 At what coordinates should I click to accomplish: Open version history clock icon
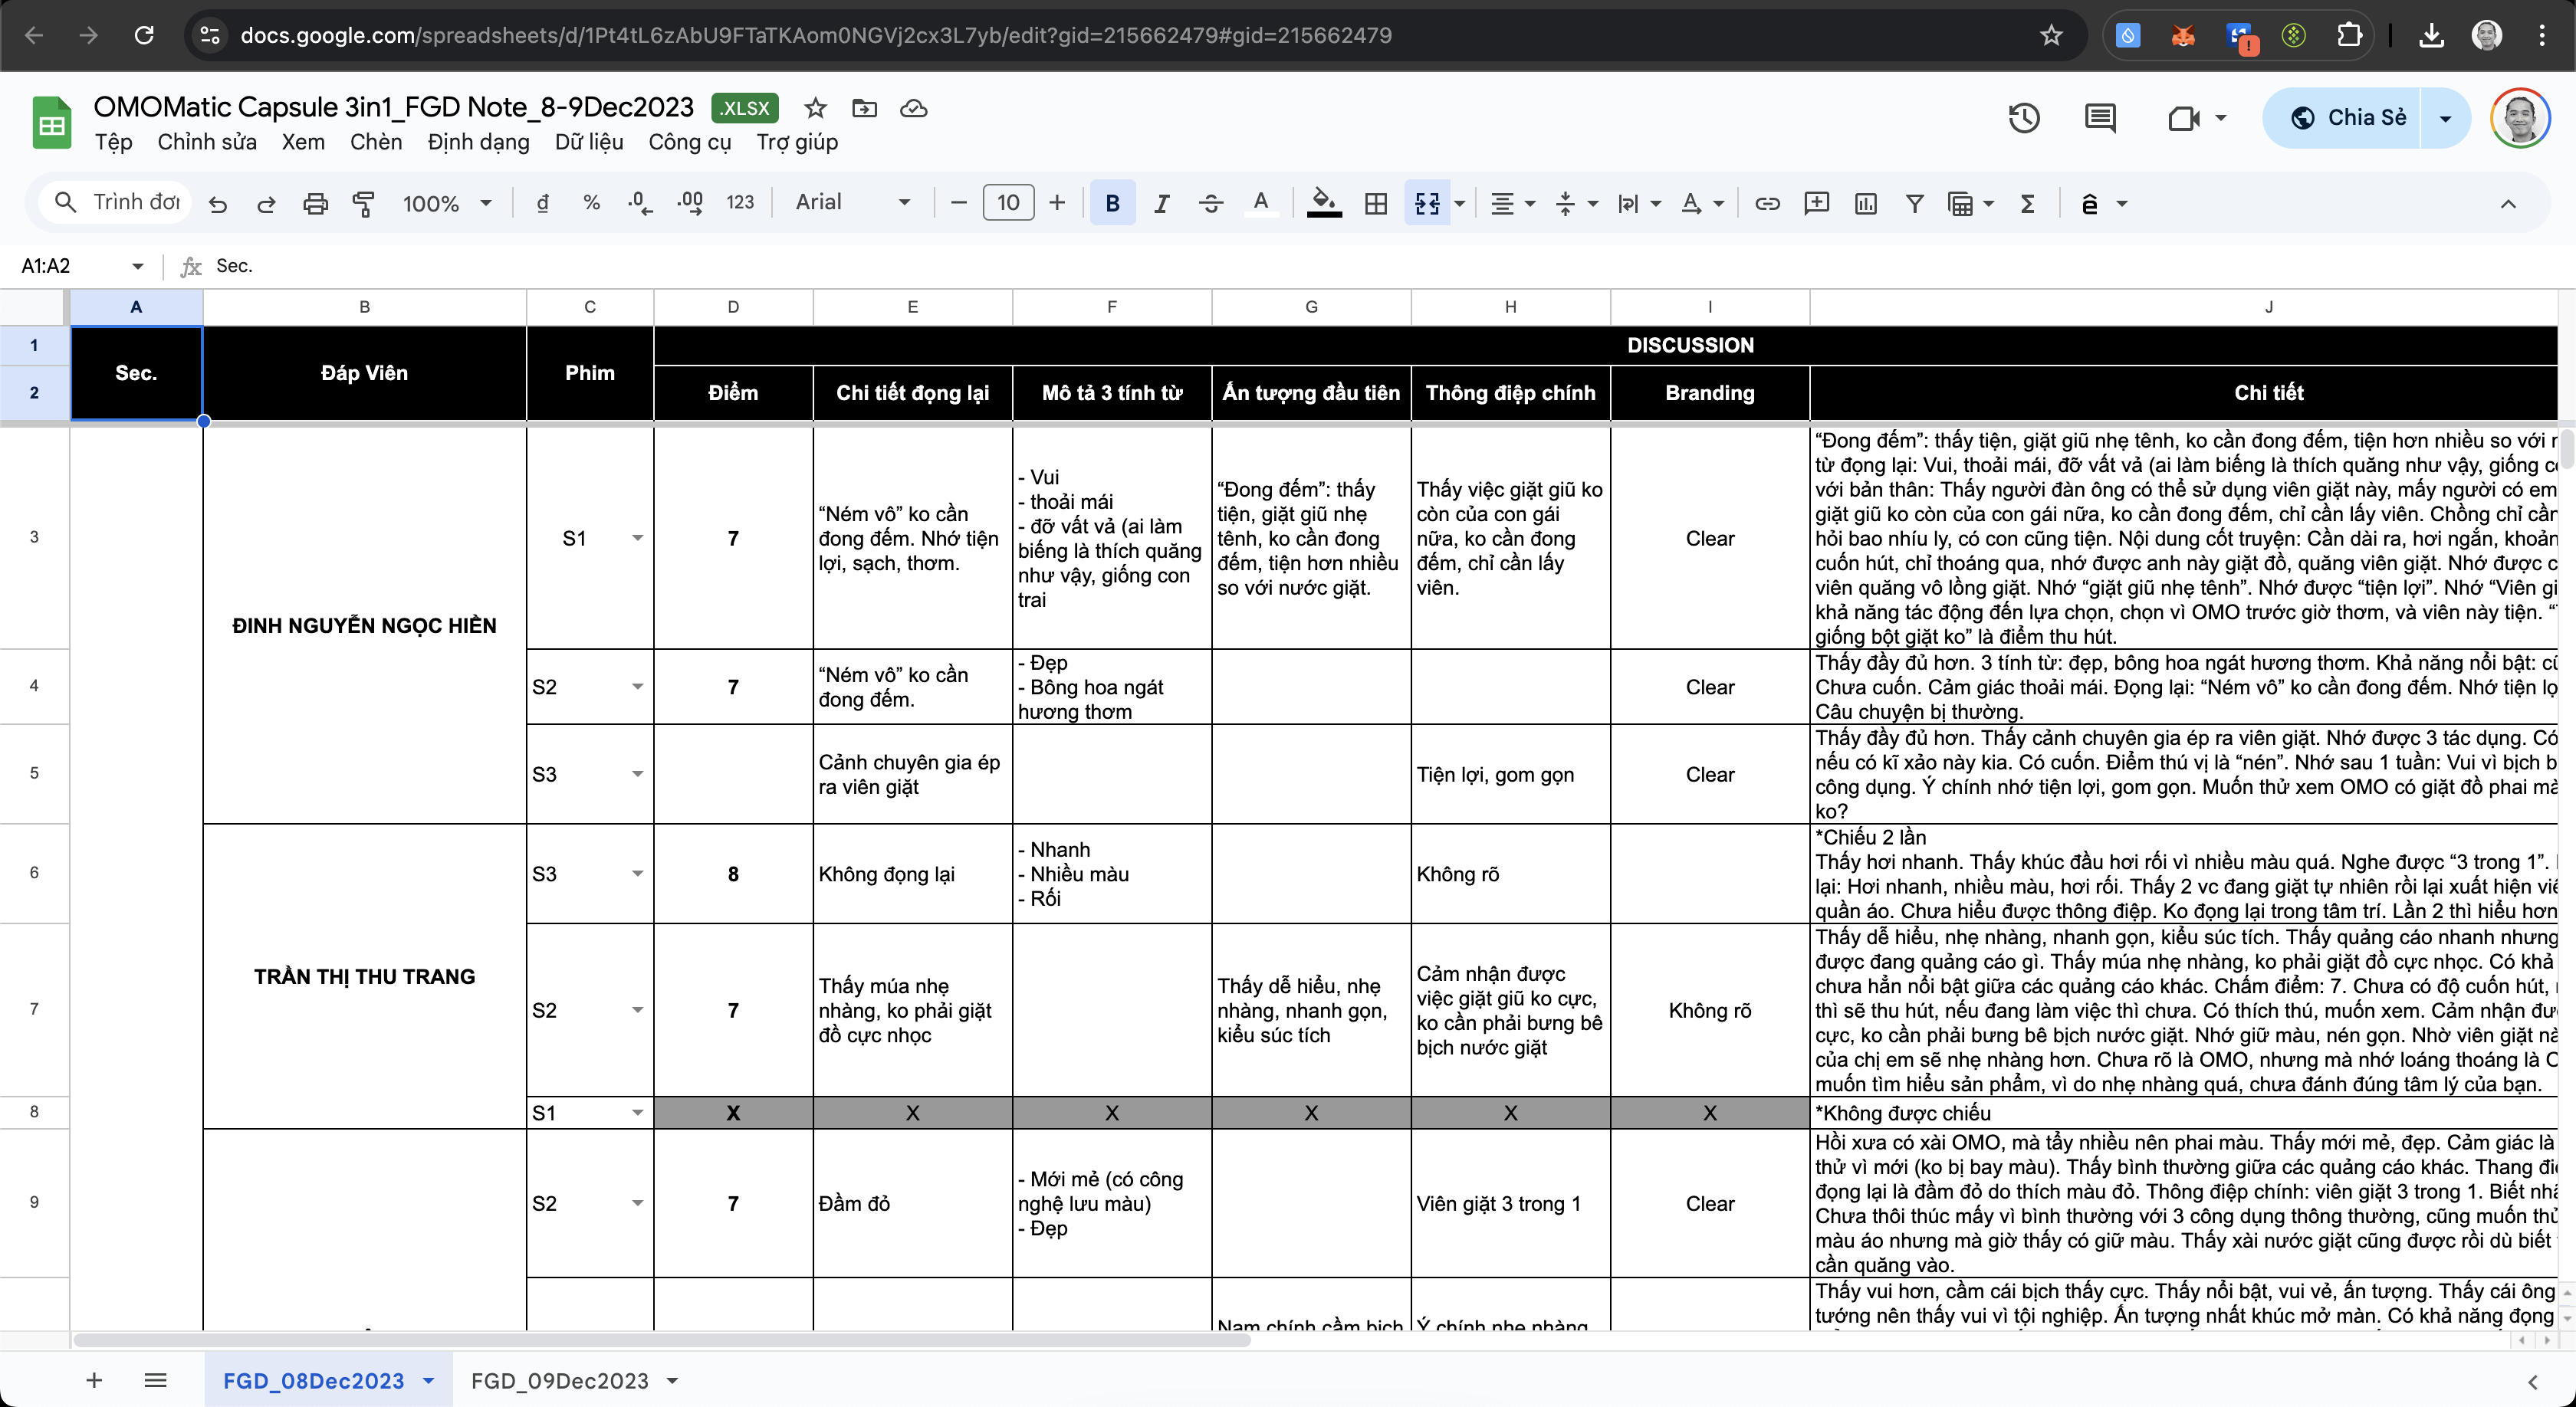pyautogui.click(x=2024, y=118)
